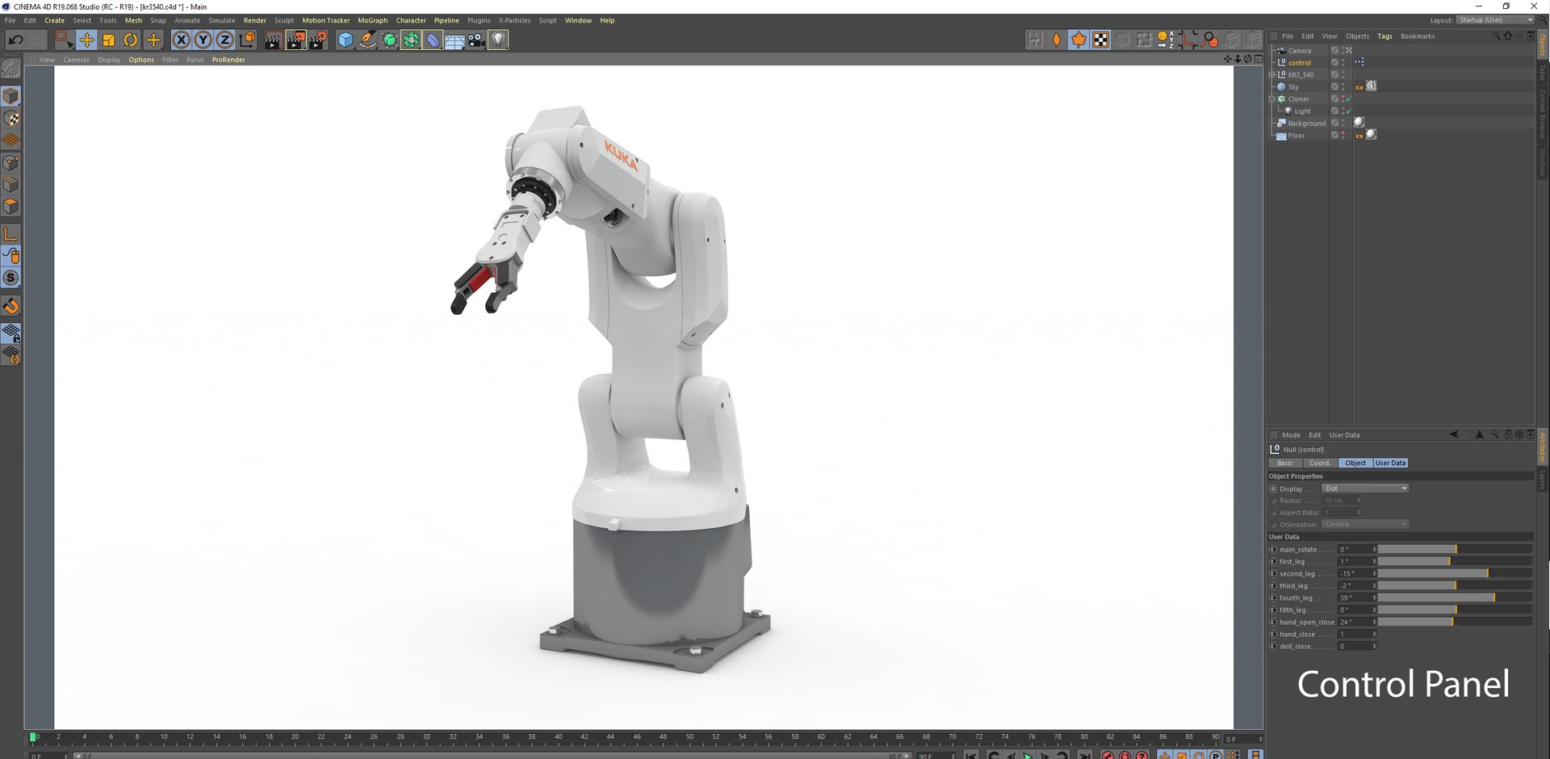Click the Floor environment icon in toolbar
The width and height of the screenshot is (1550, 759).
click(x=455, y=40)
